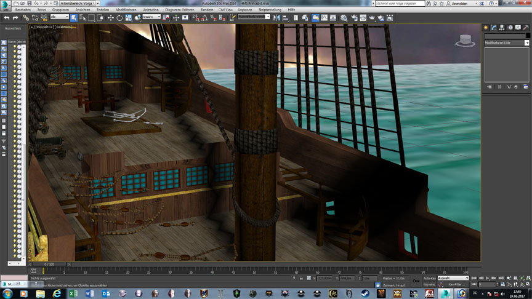Open Word from the taskbar
Screen dimensions: 532x299
pyautogui.click(x=89, y=293)
